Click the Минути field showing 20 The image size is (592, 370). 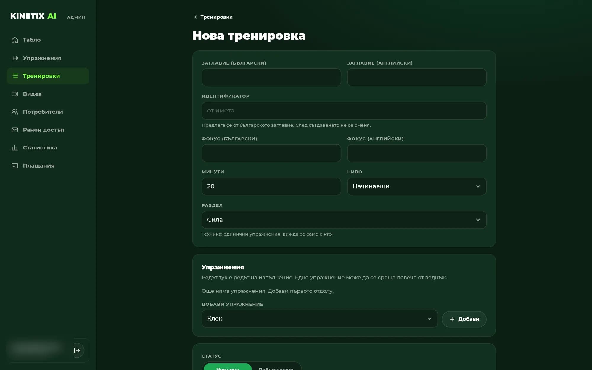271,186
